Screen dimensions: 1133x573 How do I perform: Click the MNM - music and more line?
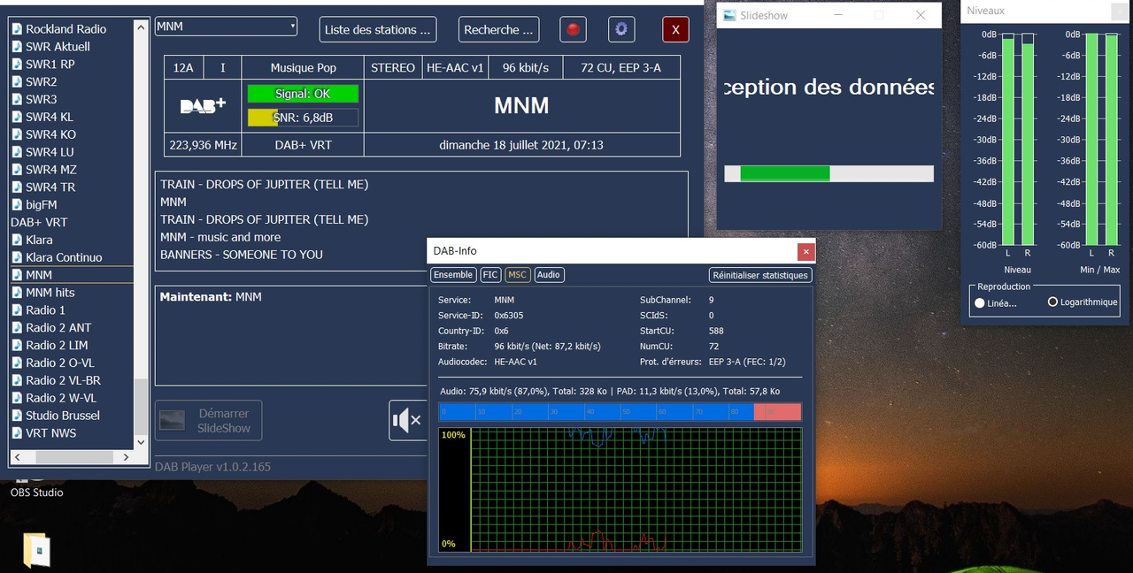[x=220, y=237]
